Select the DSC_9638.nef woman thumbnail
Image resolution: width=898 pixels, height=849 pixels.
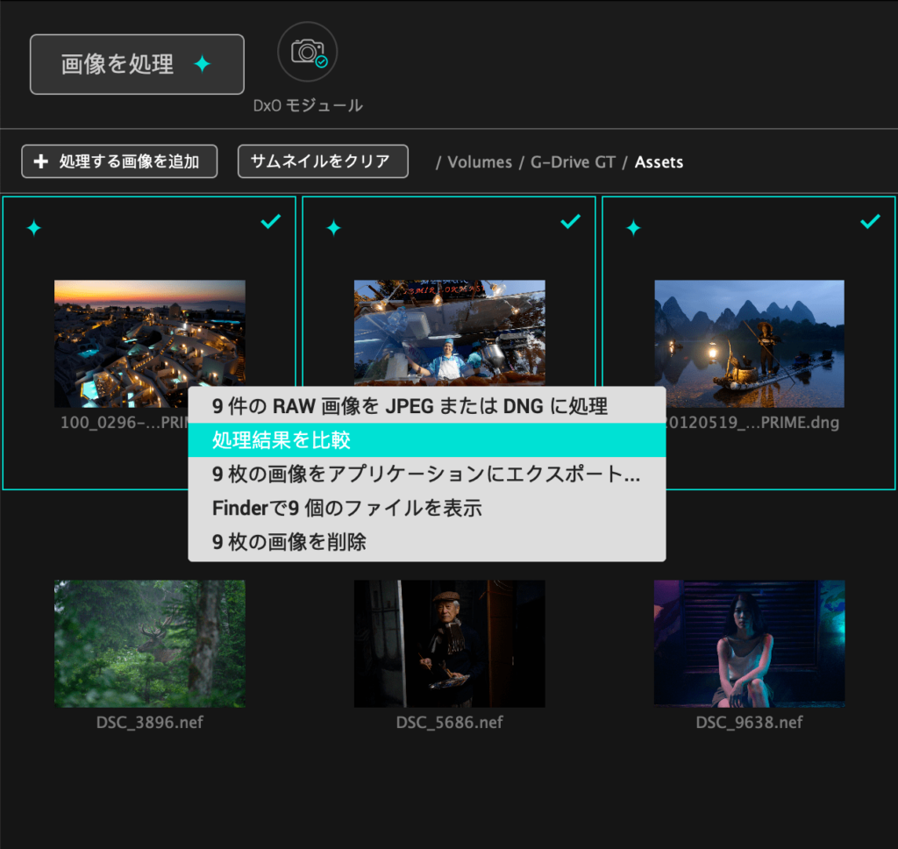[749, 644]
